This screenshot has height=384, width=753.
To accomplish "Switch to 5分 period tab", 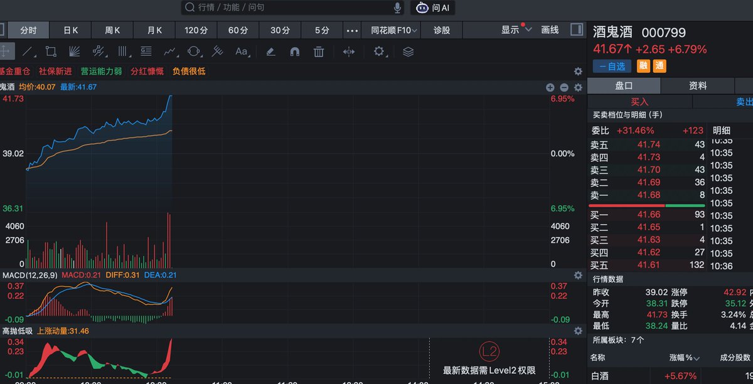I will click(x=322, y=30).
